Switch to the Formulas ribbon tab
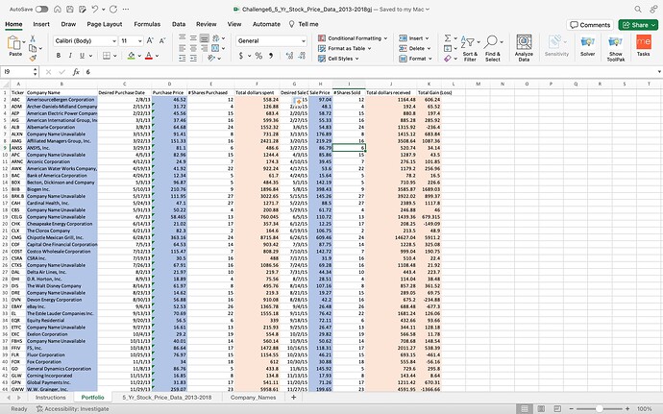Screen dimensions: 663x414 coord(147,24)
